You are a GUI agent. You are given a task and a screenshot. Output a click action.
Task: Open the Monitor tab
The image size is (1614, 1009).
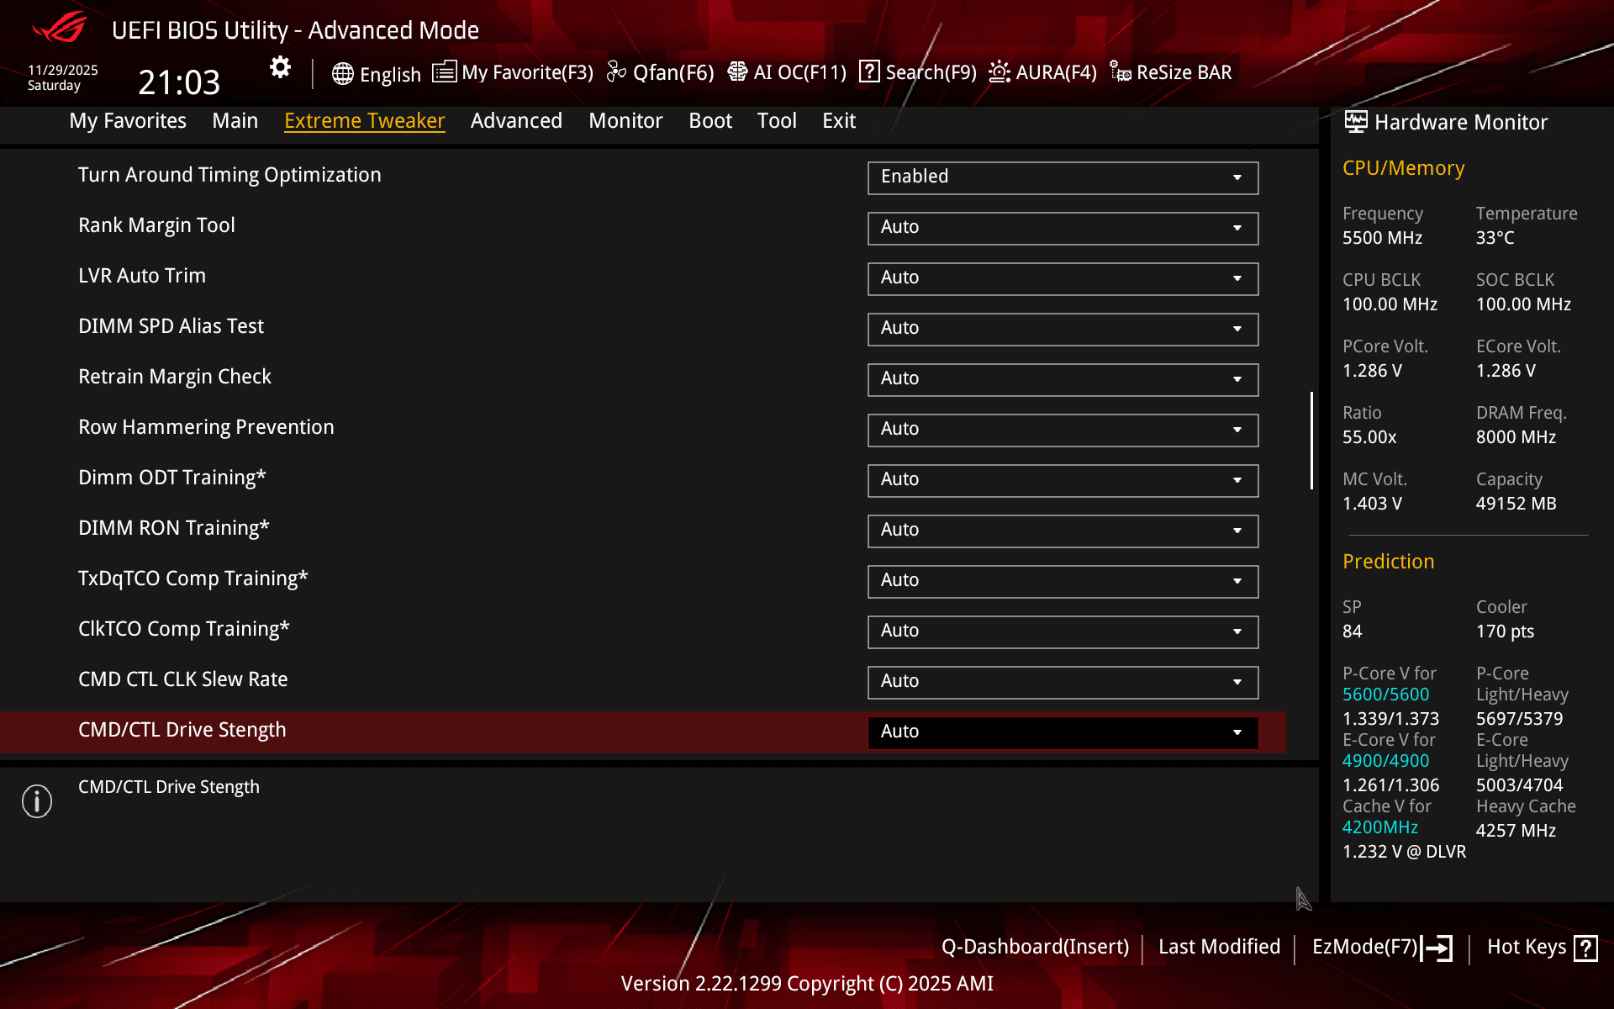pyautogui.click(x=625, y=121)
